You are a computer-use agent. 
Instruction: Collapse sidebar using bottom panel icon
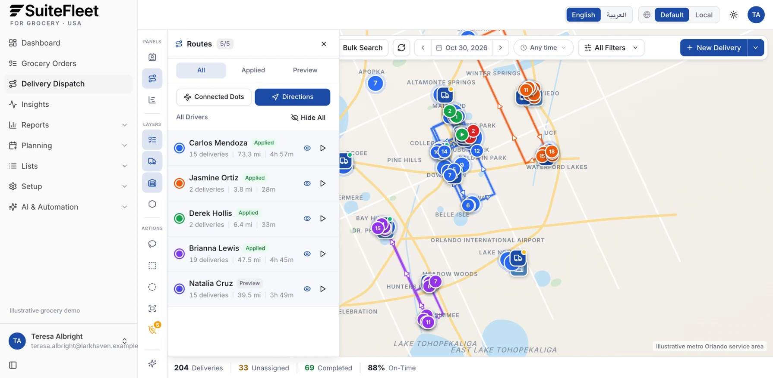[x=13, y=365]
